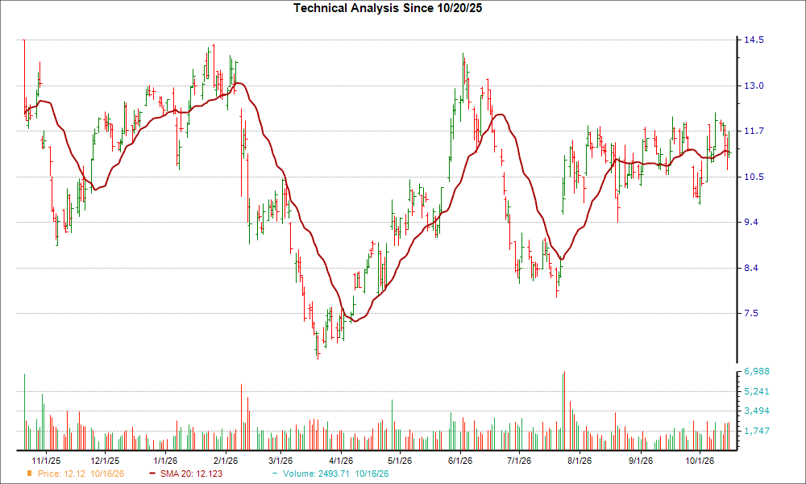This screenshot has width=806, height=484.
Task: Select the 10.5 price axis label
Action: point(754,177)
